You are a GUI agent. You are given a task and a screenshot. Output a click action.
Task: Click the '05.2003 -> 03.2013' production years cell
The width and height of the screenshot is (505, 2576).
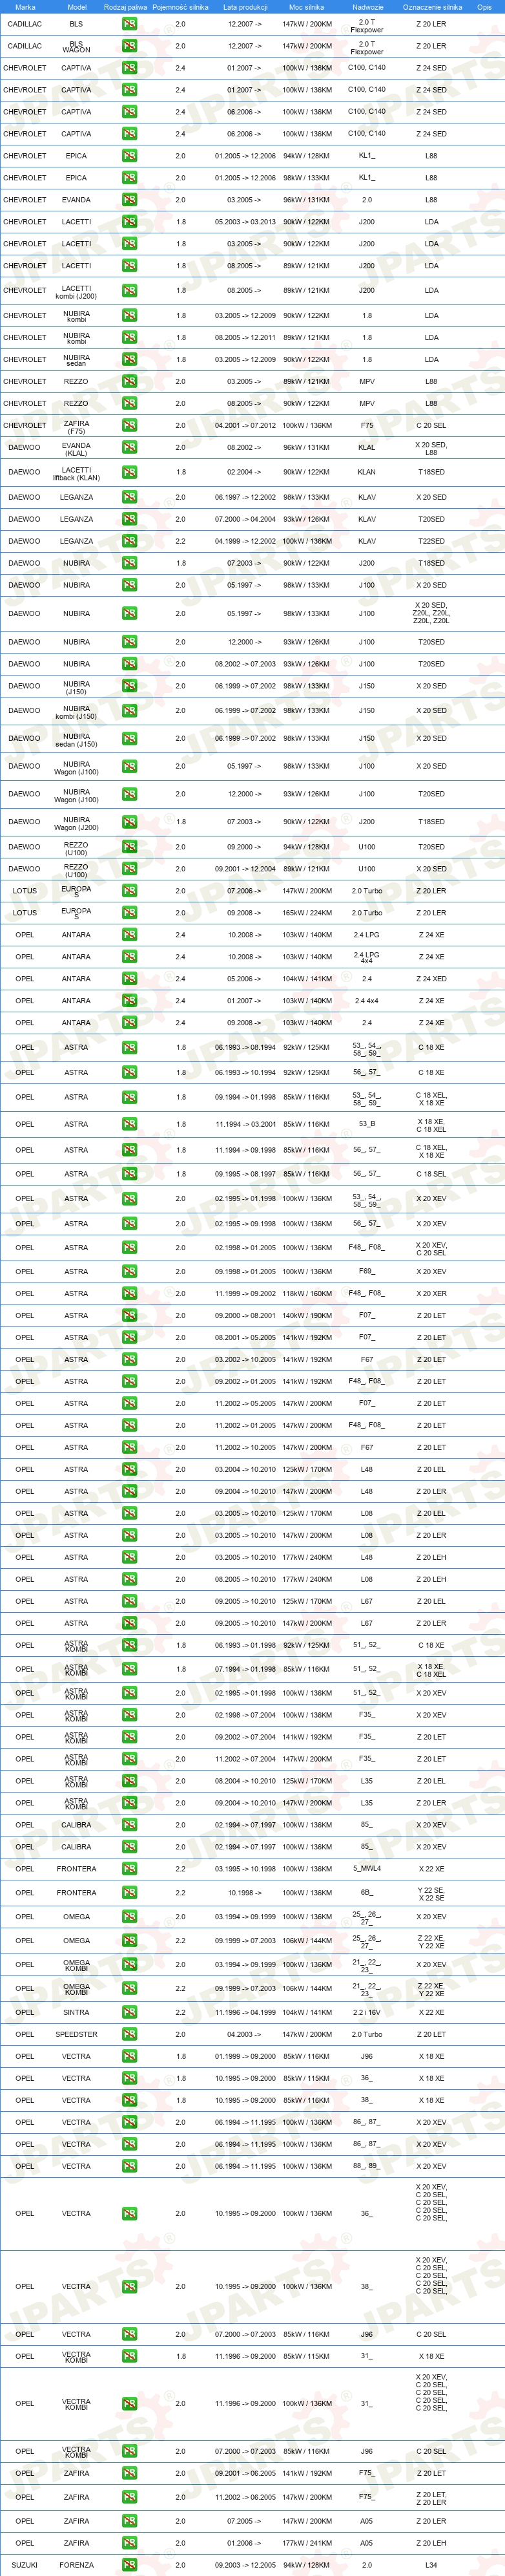point(245,222)
